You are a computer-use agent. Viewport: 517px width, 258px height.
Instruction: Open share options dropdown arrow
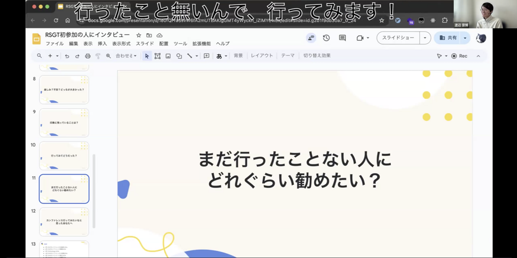click(x=465, y=38)
